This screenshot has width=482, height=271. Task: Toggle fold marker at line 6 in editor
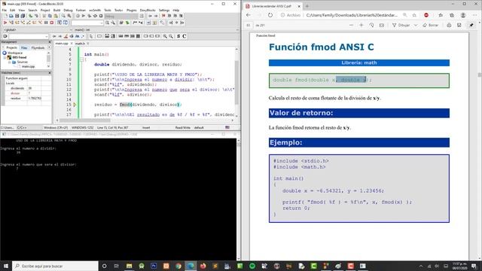(x=82, y=59)
